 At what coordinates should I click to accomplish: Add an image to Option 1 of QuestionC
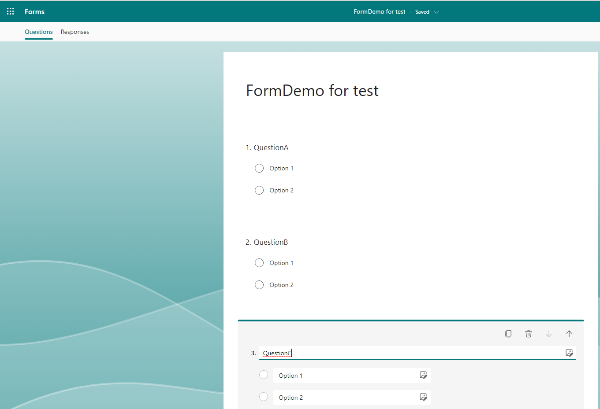coord(423,375)
